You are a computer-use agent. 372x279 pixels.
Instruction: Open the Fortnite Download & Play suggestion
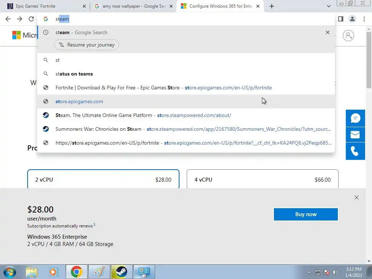tap(186, 88)
